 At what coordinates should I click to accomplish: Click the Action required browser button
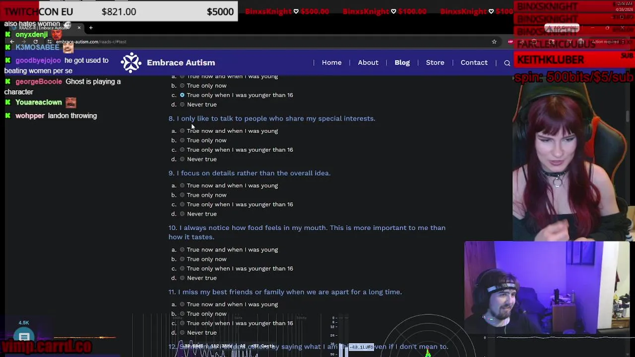click(605, 42)
